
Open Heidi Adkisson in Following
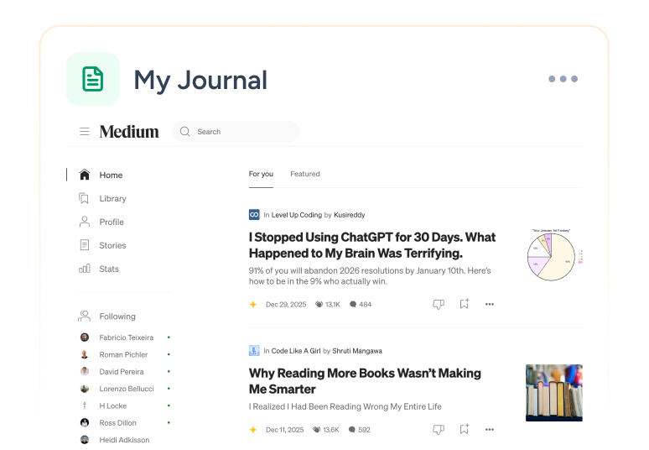(x=124, y=440)
